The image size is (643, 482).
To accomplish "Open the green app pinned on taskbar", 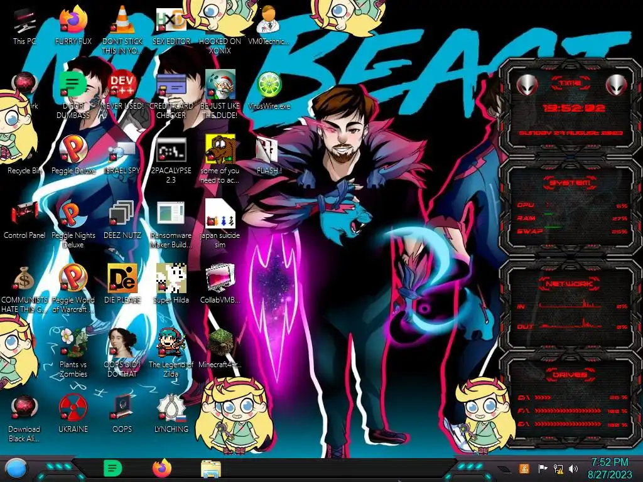I will (112, 468).
